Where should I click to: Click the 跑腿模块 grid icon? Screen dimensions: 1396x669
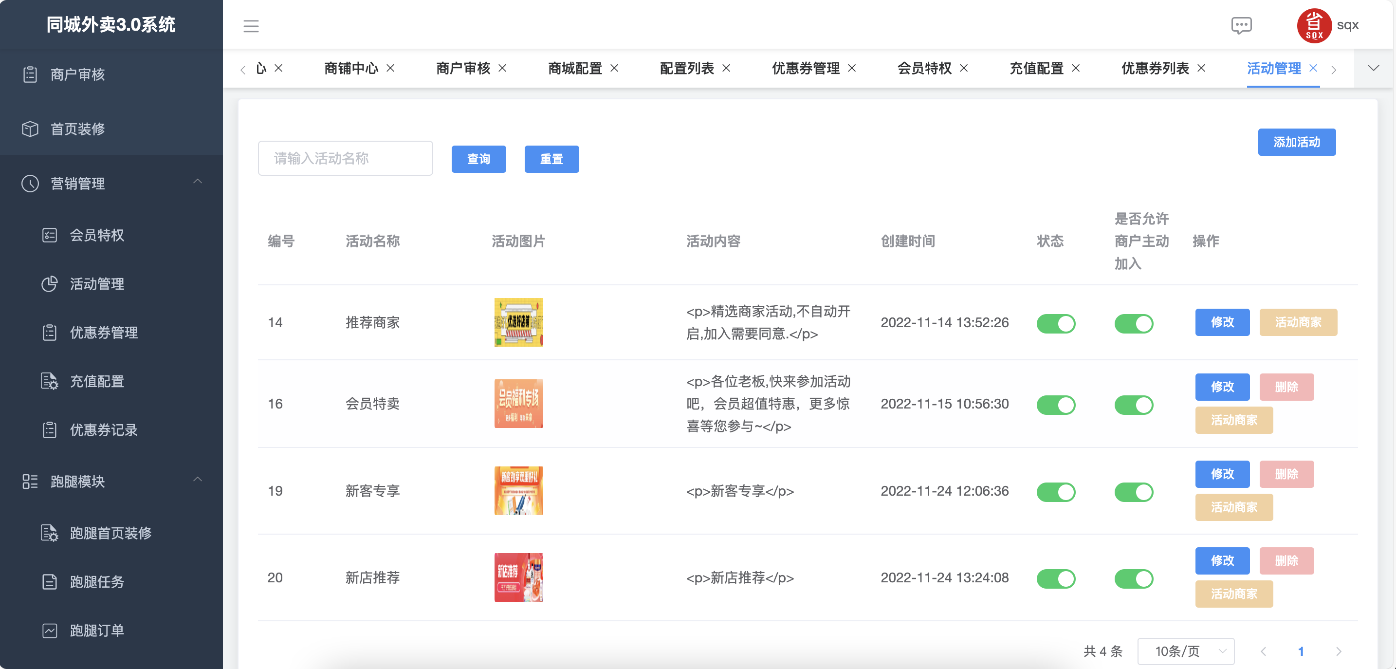(x=30, y=482)
